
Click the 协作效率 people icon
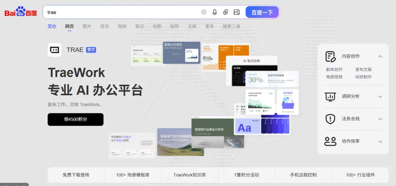click(330, 141)
